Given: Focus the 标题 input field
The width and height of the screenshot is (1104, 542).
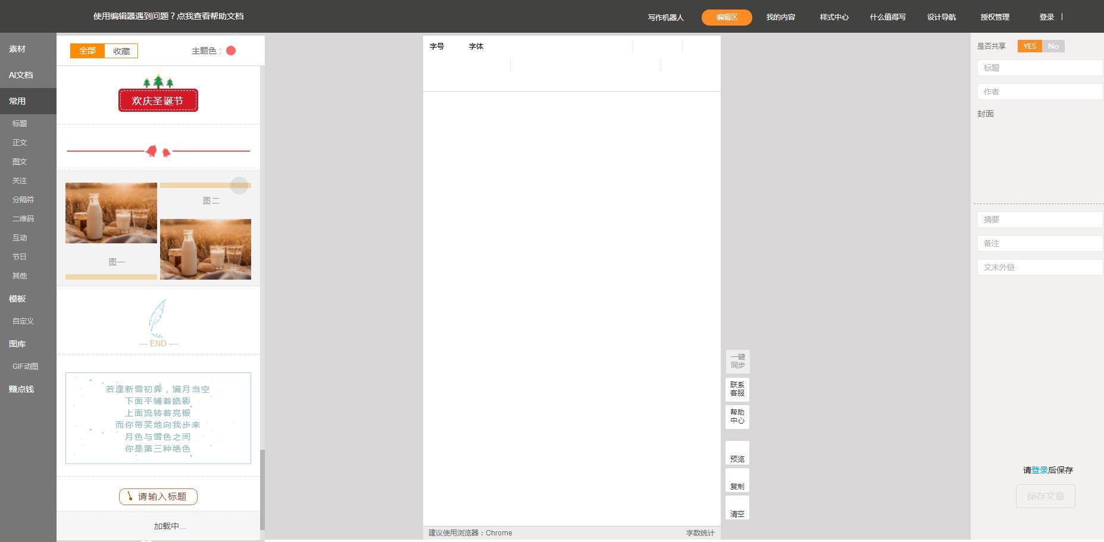Looking at the screenshot, I should tap(1040, 68).
